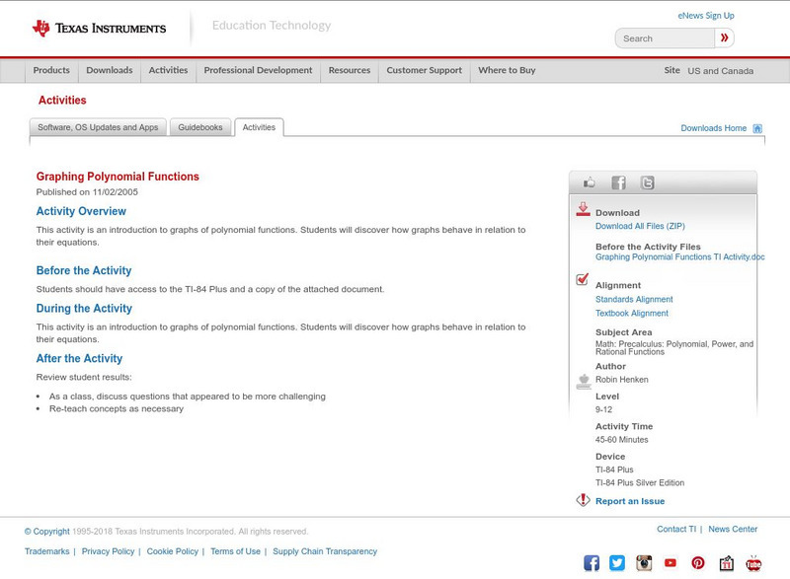Go to Downloads Home link
The width and height of the screenshot is (790, 579).
pos(713,128)
